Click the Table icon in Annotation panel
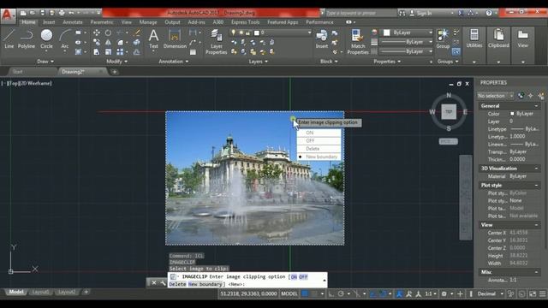Viewport: 548px width, 308px height. click(x=193, y=52)
